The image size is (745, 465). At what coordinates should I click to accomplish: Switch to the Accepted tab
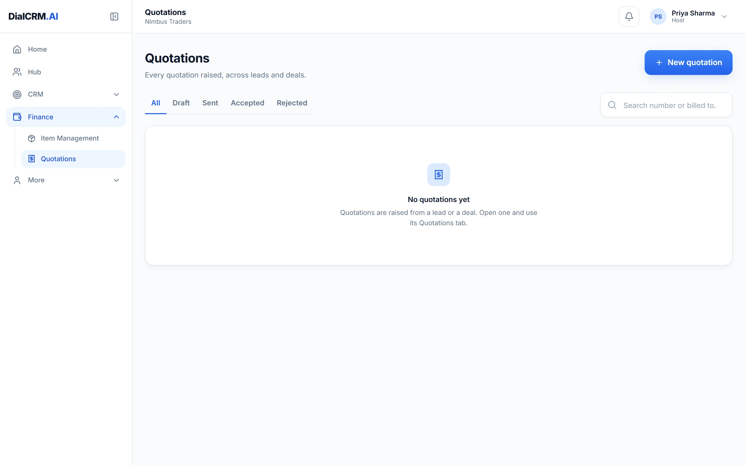coord(247,103)
